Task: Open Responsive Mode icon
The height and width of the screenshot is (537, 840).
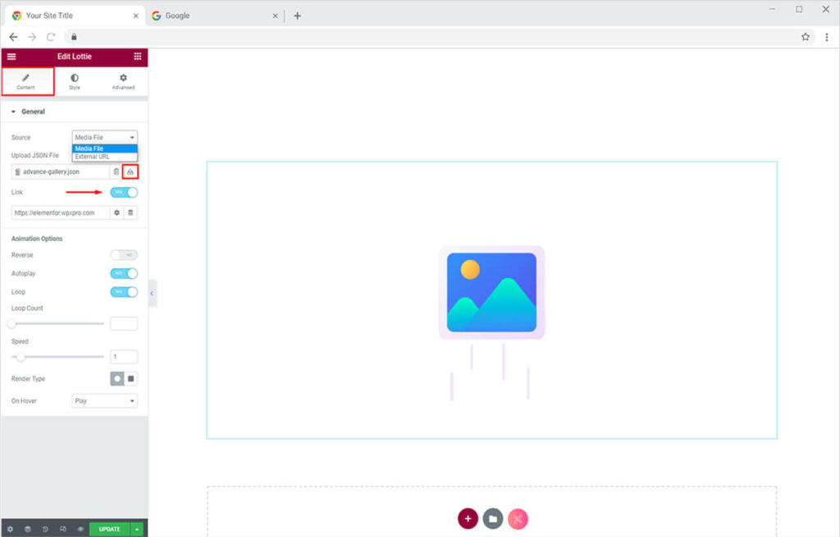Action: point(62,530)
